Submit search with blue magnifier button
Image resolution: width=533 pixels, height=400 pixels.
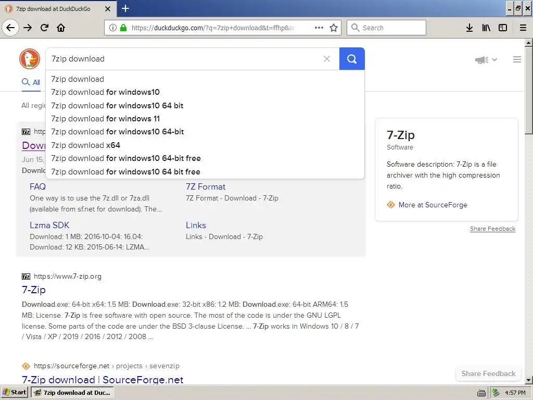[352, 59]
